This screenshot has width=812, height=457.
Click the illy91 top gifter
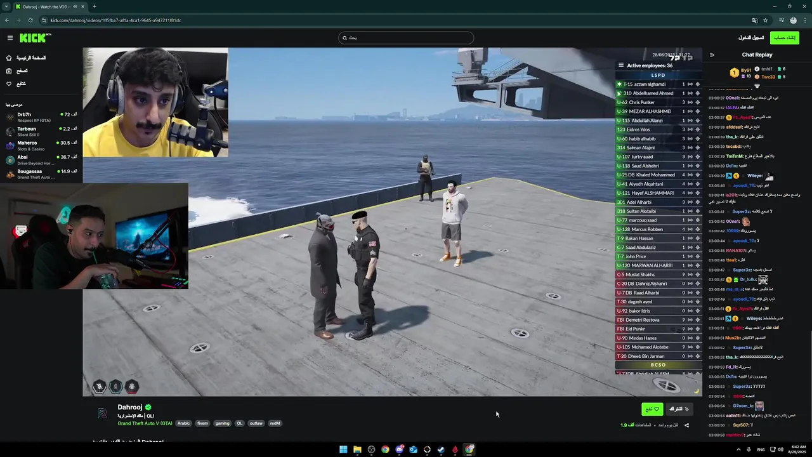click(740, 73)
